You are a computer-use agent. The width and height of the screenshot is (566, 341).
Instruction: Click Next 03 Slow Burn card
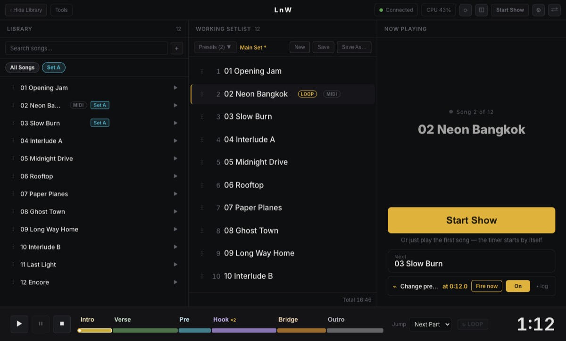point(472,261)
